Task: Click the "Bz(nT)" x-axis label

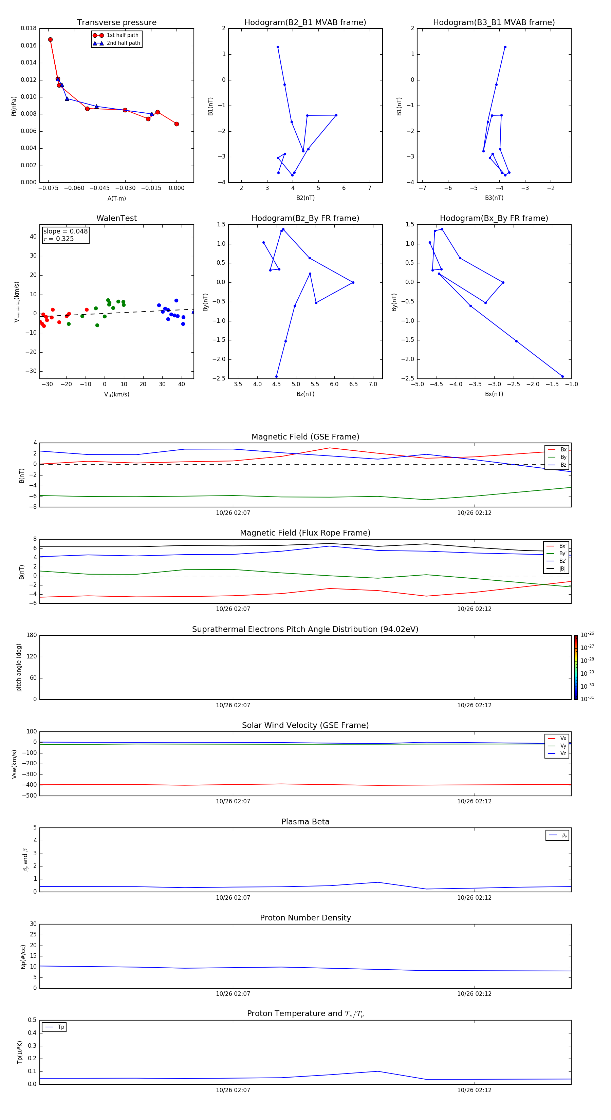Action: [x=305, y=394]
